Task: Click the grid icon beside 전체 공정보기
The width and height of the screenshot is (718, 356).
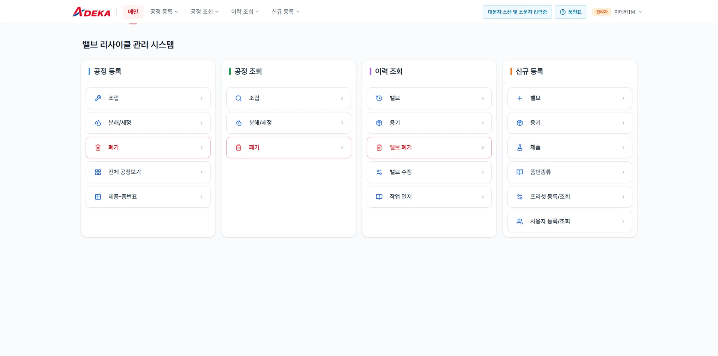Action: click(x=98, y=172)
